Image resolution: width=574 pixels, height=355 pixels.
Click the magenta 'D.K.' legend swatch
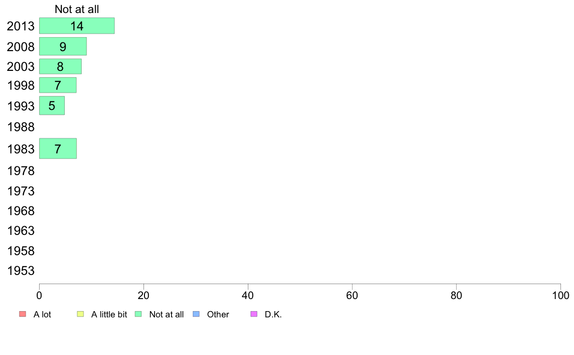[254, 314]
